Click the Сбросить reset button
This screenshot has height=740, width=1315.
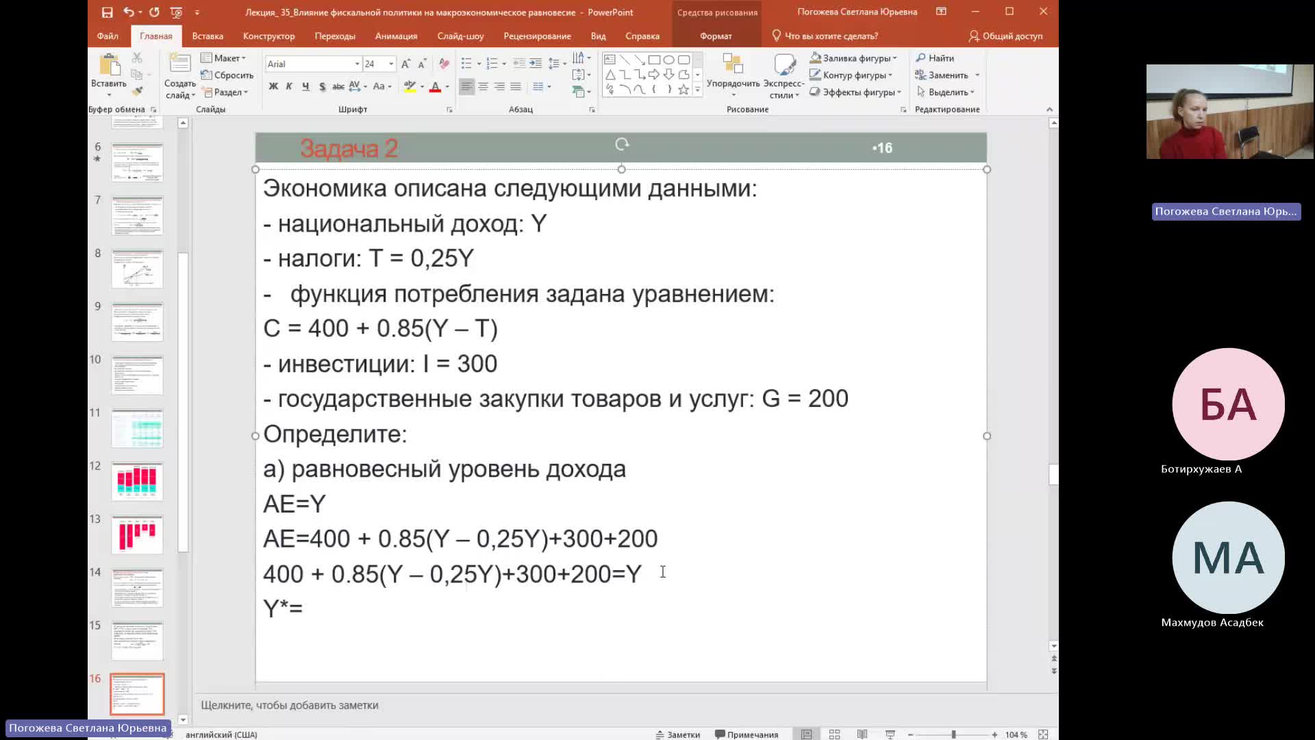[x=227, y=75]
